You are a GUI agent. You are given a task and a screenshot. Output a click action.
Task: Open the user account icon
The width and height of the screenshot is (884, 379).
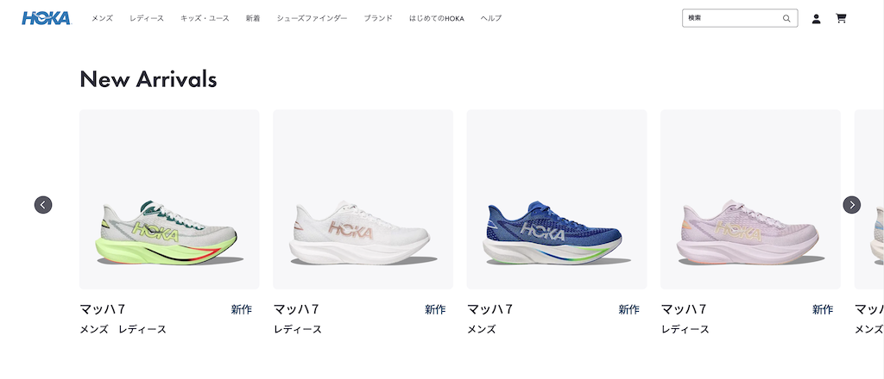pos(816,19)
